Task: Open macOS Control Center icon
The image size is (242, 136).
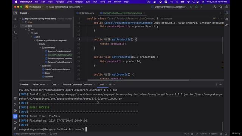Action: [198, 2]
